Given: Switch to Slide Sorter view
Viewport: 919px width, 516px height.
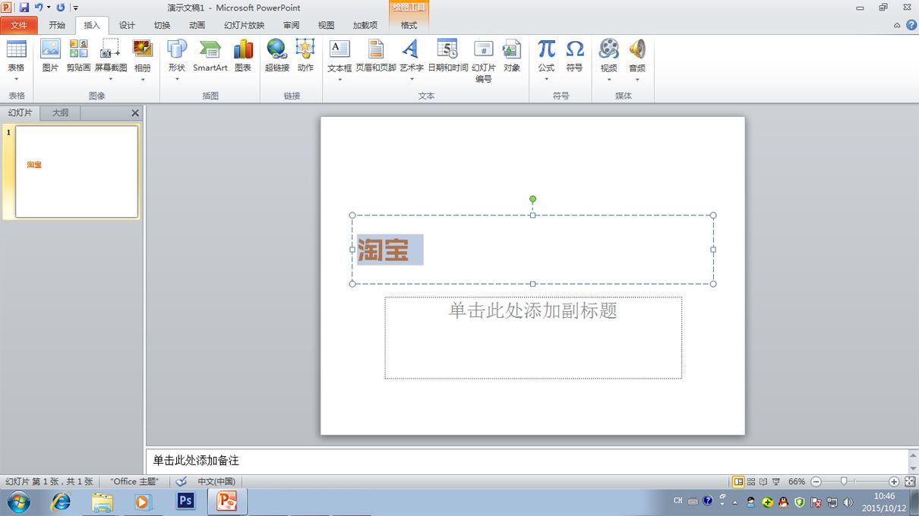Looking at the screenshot, I should pyautogui.click(x=751, y=482).
